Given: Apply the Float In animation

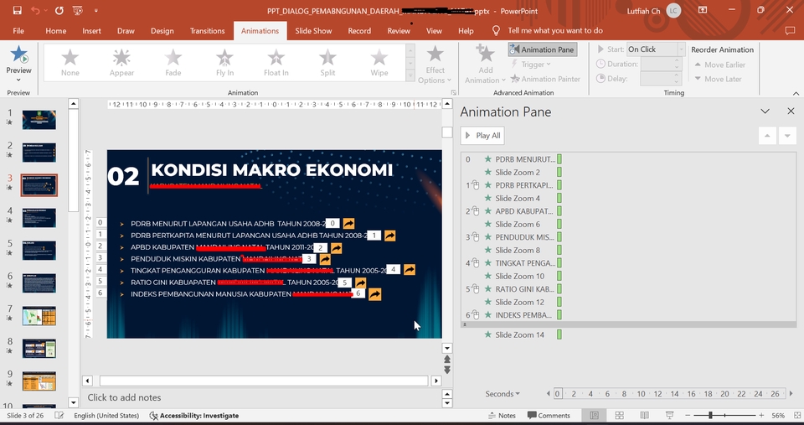Looking at the screenshot, I should (276, 63).
